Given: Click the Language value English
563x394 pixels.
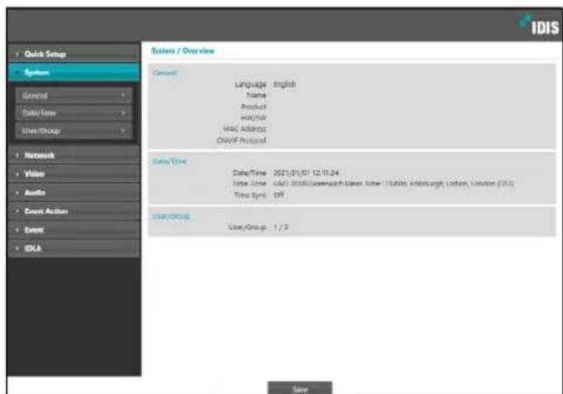Looking at the screenshot, I should click(285, 85).
